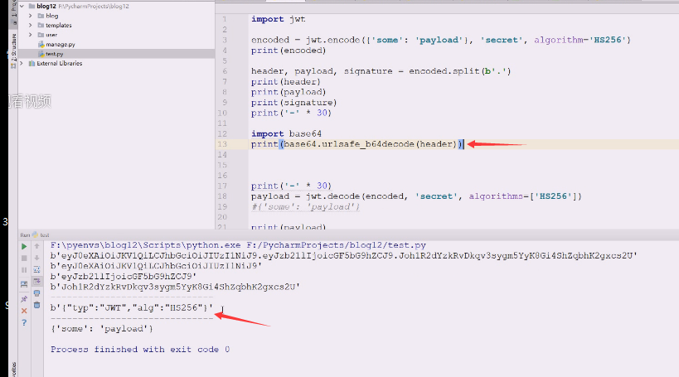
Task: Collapse the blog12 project root
Action: [x=22, y=6]
